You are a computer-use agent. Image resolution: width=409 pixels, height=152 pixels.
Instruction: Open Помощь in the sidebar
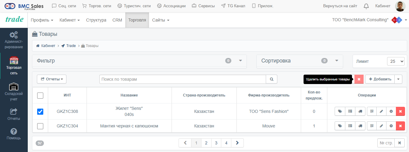14,134
